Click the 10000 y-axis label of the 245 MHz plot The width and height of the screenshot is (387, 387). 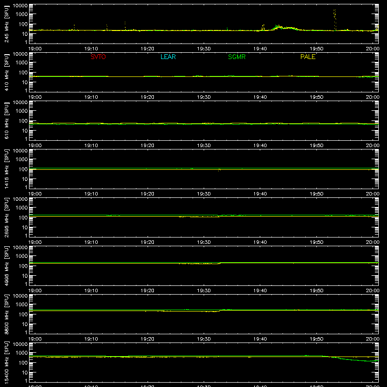click(20, 6)
